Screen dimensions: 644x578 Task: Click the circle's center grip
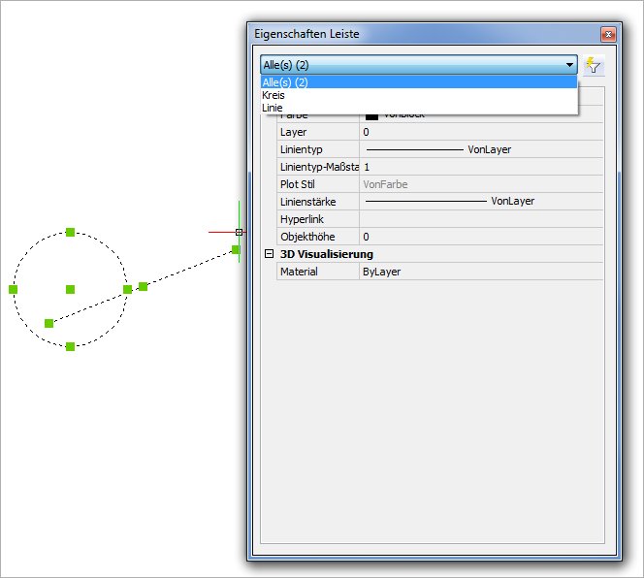point(70,289)
